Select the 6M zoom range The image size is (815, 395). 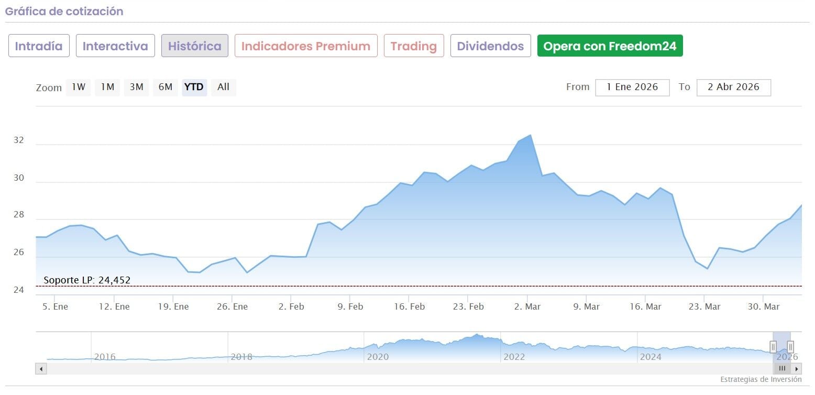point(166,87)
